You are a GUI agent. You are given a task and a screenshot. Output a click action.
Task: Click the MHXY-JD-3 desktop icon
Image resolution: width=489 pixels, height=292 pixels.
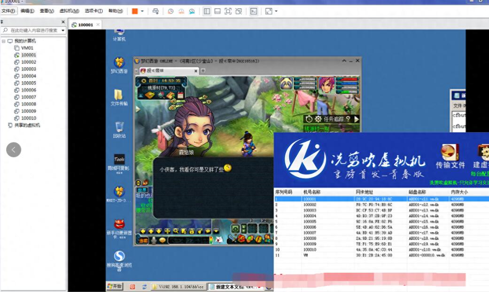coord(118,194)
